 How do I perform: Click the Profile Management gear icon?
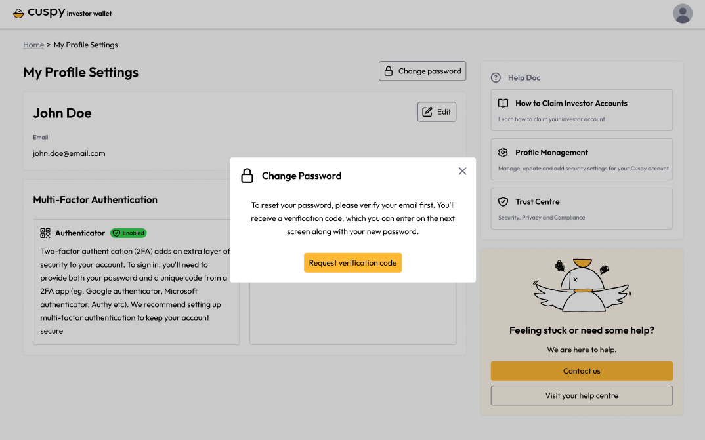pos(503,153)
